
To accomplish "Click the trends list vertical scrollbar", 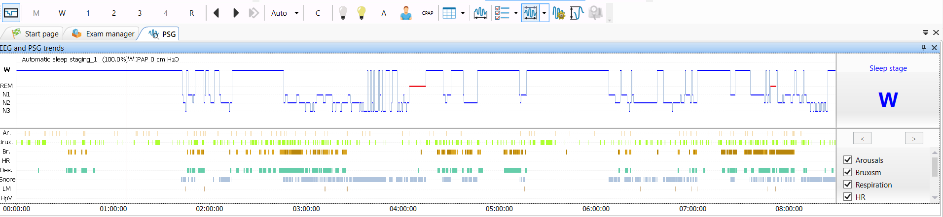I will pos(935,175).
